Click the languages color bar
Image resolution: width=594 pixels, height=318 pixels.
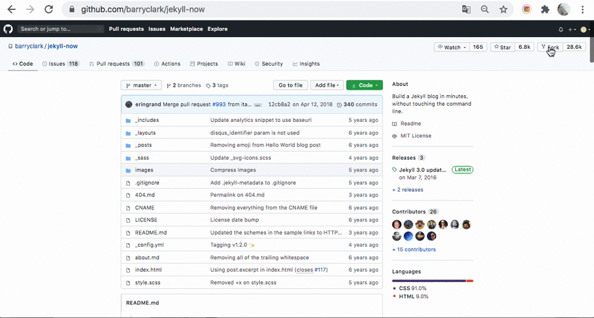click(x=432, y=281)
